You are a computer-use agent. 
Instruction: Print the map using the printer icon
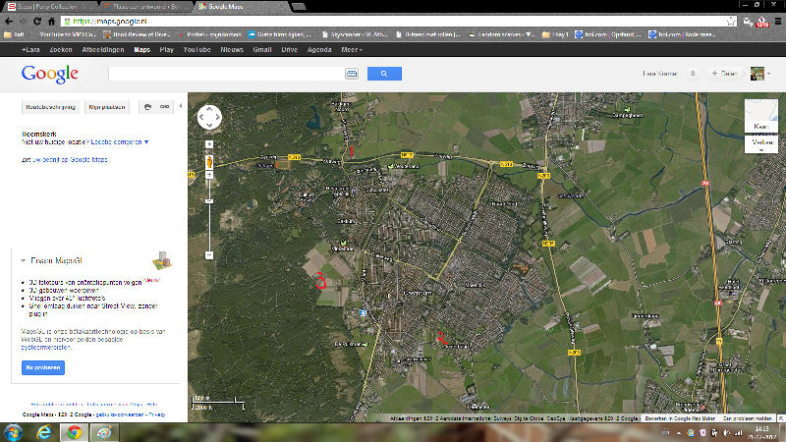148,107
